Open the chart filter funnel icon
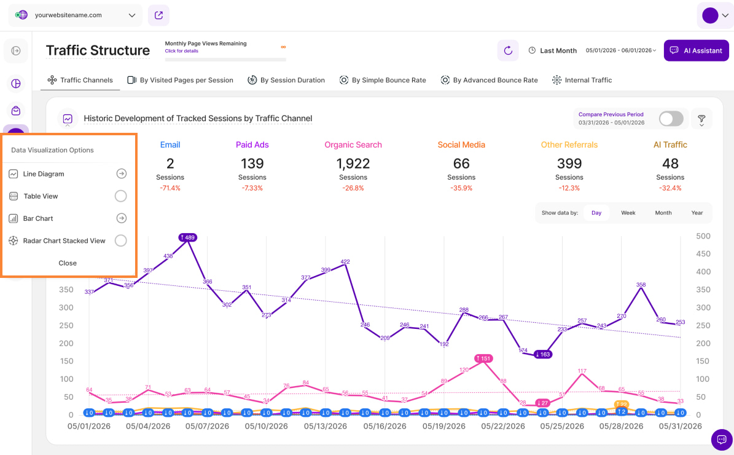Image resolution: width=734 pixels, height=455 pixels. click(701, 119)
